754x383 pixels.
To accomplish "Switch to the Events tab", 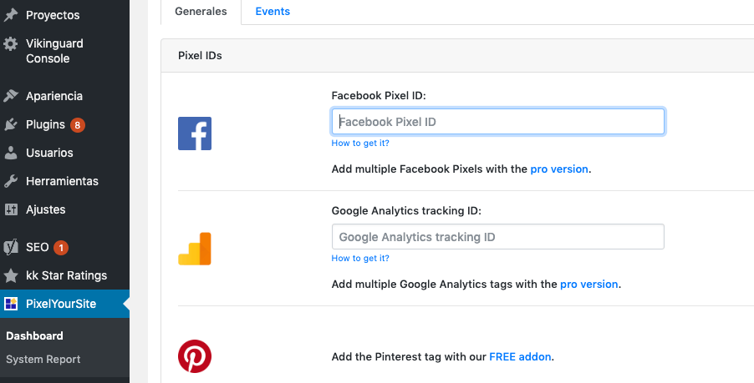I will pyautogui.click(x=273, y=12).
